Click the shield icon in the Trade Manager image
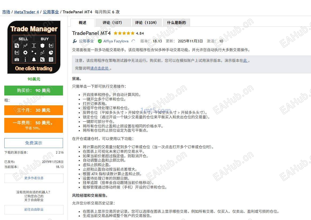311x220 pixels. pos(42,46)
